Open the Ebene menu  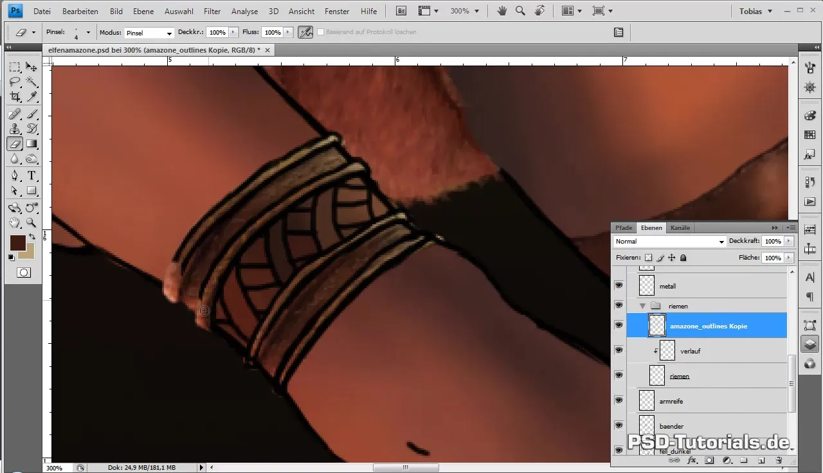click(145, 12)
